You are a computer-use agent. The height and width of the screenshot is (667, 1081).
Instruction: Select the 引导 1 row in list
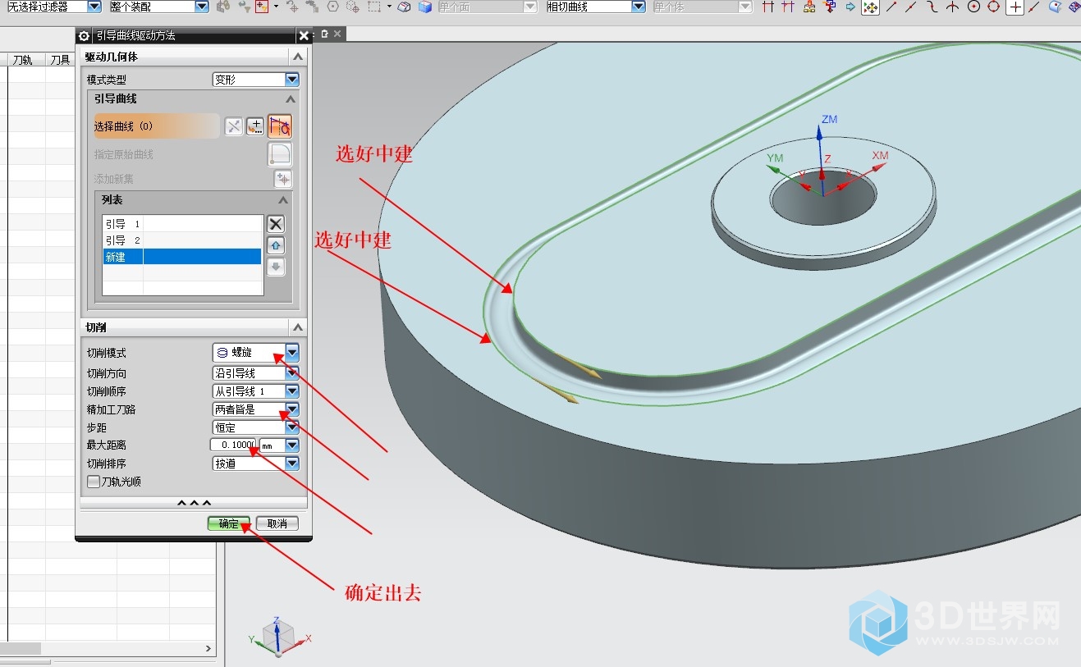[x=182, y=223]
